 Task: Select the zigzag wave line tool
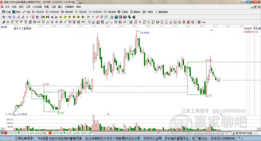[x=111, y=22]
